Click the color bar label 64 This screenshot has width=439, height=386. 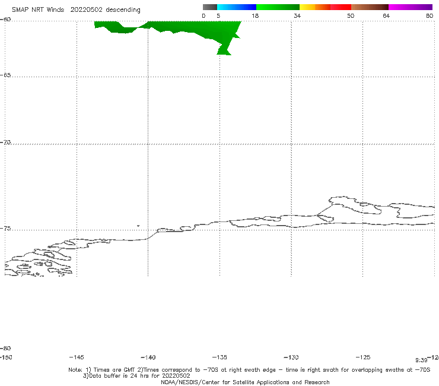386,15
